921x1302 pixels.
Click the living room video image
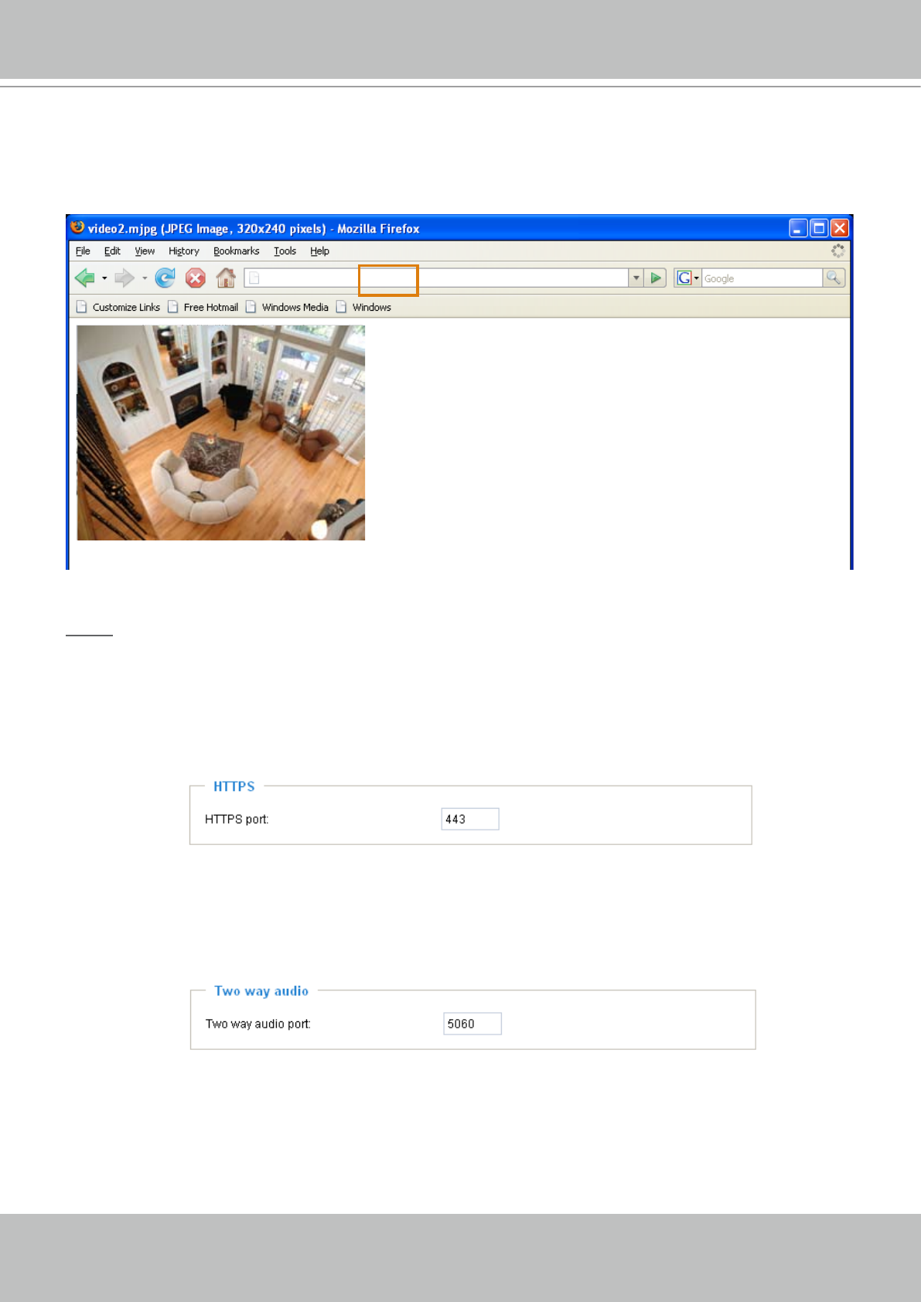pos(220,432)
